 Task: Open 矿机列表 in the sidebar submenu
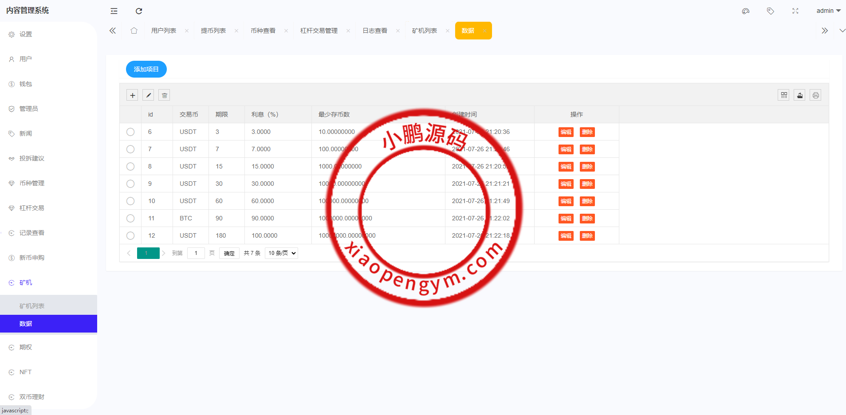click(32, 306)
